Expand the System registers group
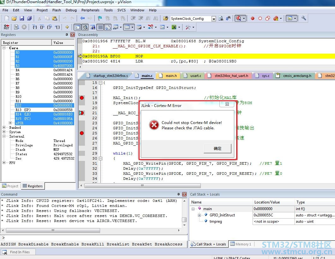Viewport: 335px width, 259px height. tap(4, 132)
